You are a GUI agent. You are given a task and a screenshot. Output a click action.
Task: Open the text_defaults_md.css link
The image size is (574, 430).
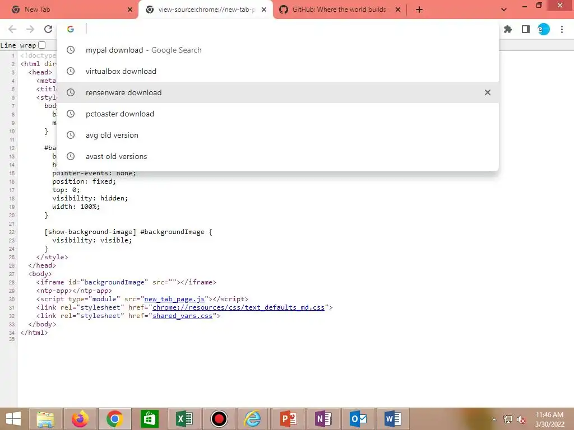tap(238, 307)
